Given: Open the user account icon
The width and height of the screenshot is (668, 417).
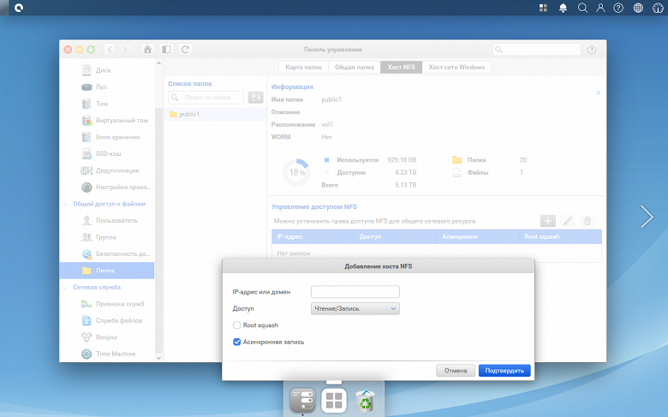Looking at the screenshot, I should point(600,8).
